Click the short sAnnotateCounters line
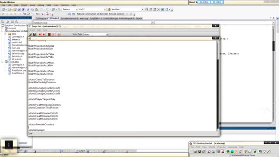Image resolution: width=279 pixels, height=157 pixels. pyautogui.click(x=41, y=124)
